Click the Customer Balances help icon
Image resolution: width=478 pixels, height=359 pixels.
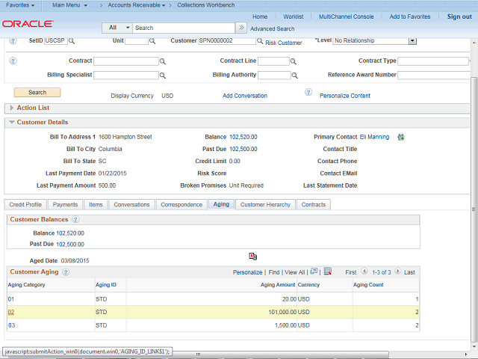point(75,220)
